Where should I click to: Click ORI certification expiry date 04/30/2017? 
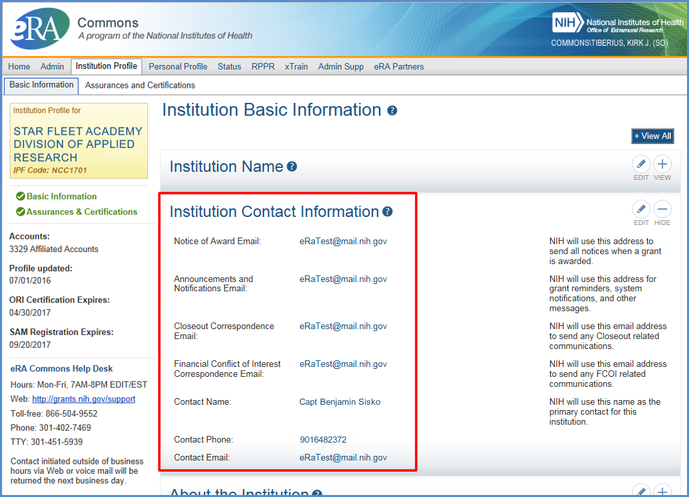[x=30, y=313]
